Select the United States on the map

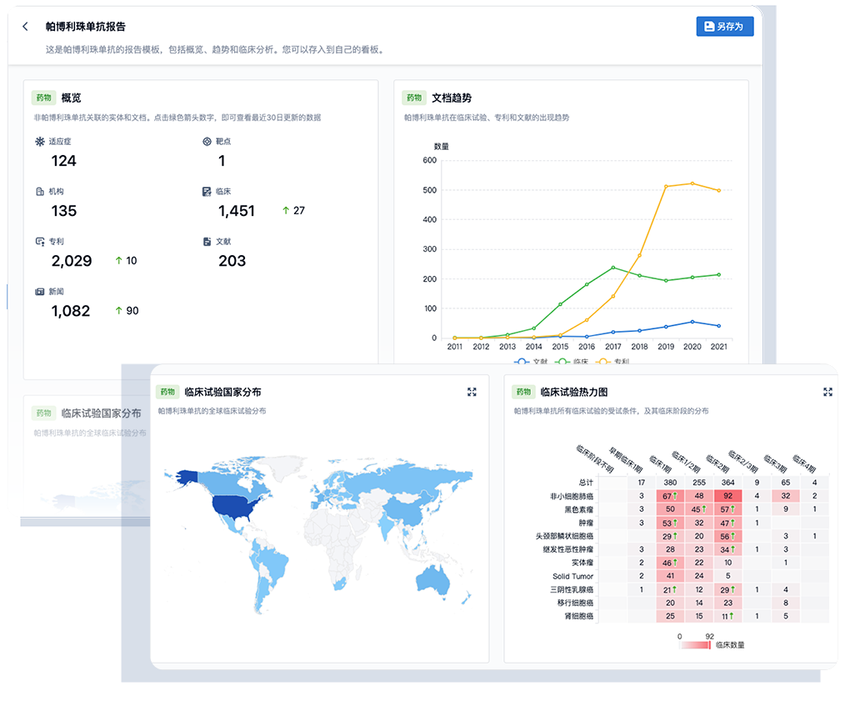(x=237, y=507)
